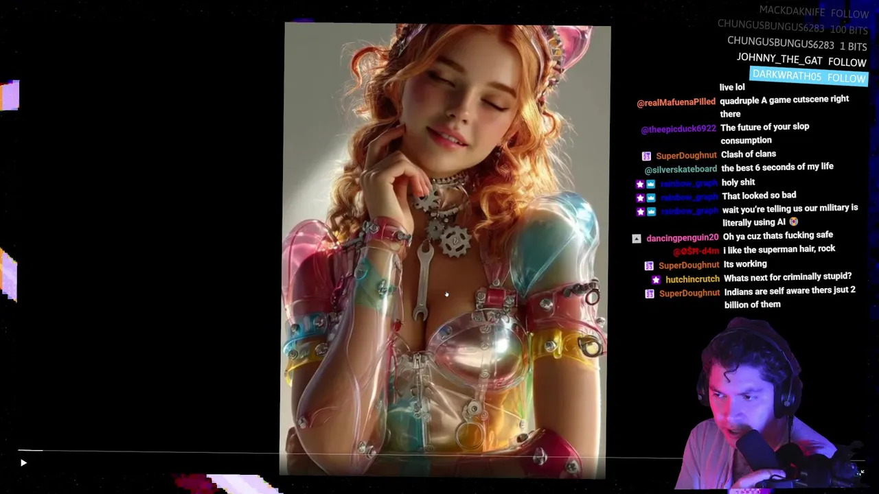The height and width of the screenshot is (494, 879).
Task: Click the CHUNGUSBUNGUS6283 100 BITS alert
Action: point(792,27)
